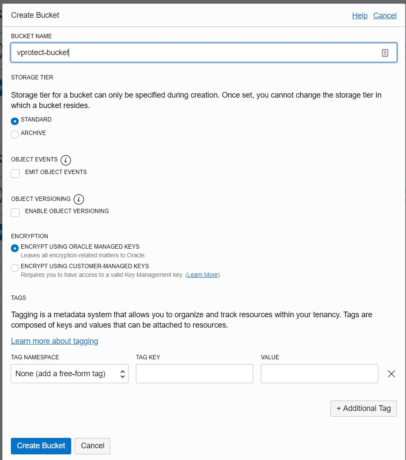Add another tag with Additional Tag button
Screen dimensions: 406x460
point(363,408)
